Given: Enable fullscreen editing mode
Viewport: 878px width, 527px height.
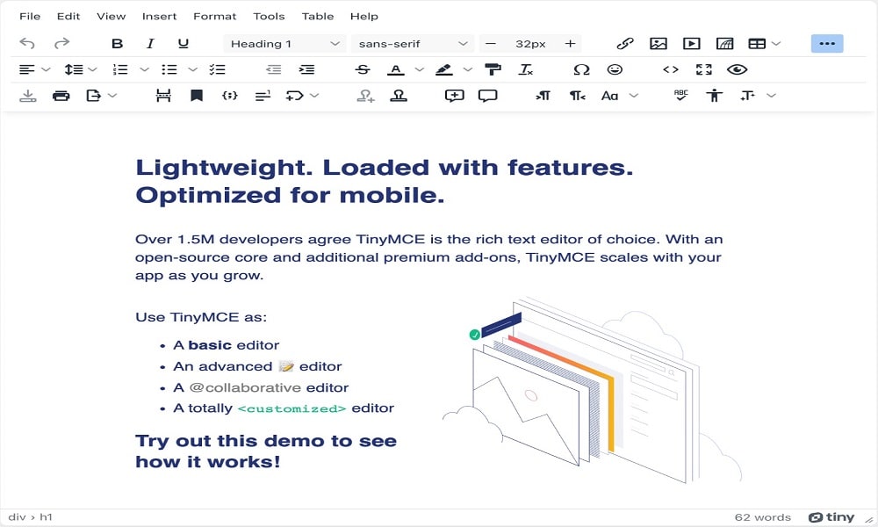Looking at the screenshot, I should click(x=703, y=69).
